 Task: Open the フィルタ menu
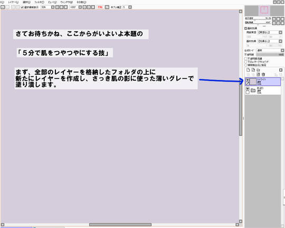39,2
